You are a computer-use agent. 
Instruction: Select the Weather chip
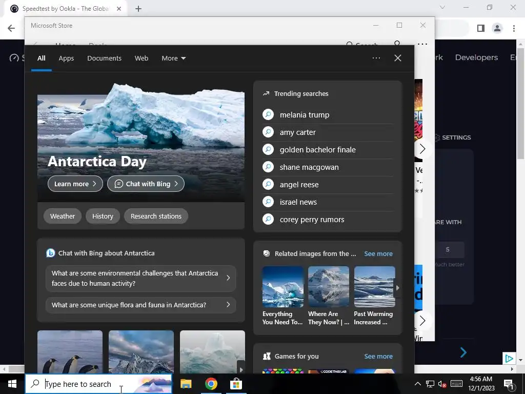tap(63, 216)
